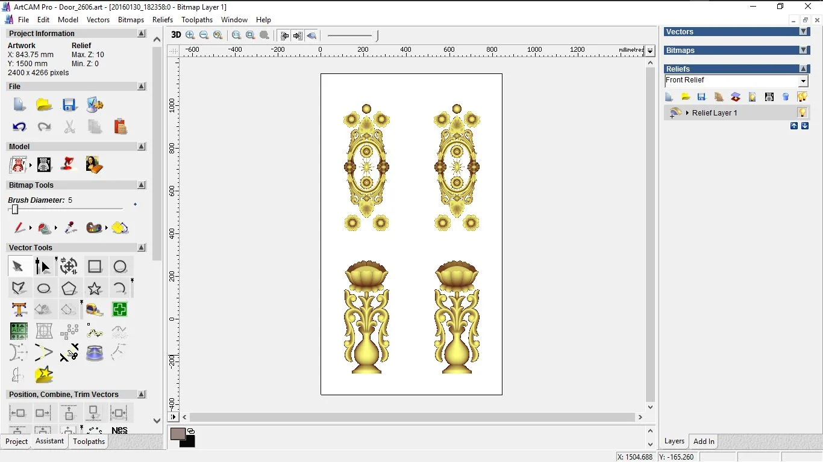Select the Create Star vector tool

click(x=95, y=288)
